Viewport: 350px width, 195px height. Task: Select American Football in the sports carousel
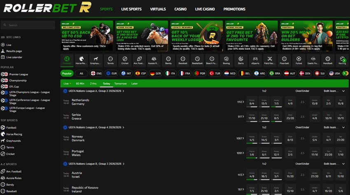pos(139,60)
